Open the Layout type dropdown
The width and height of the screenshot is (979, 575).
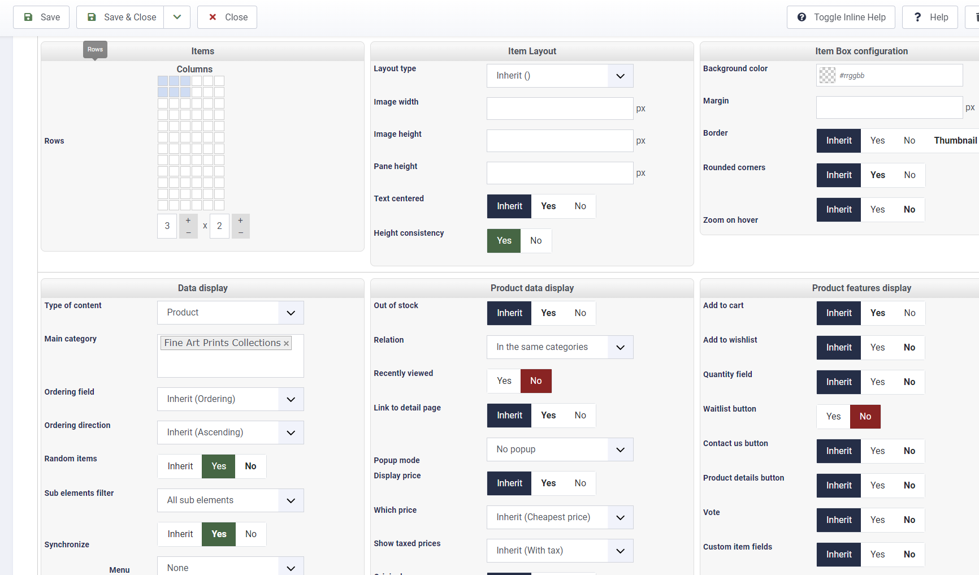[x=560, y=76]
